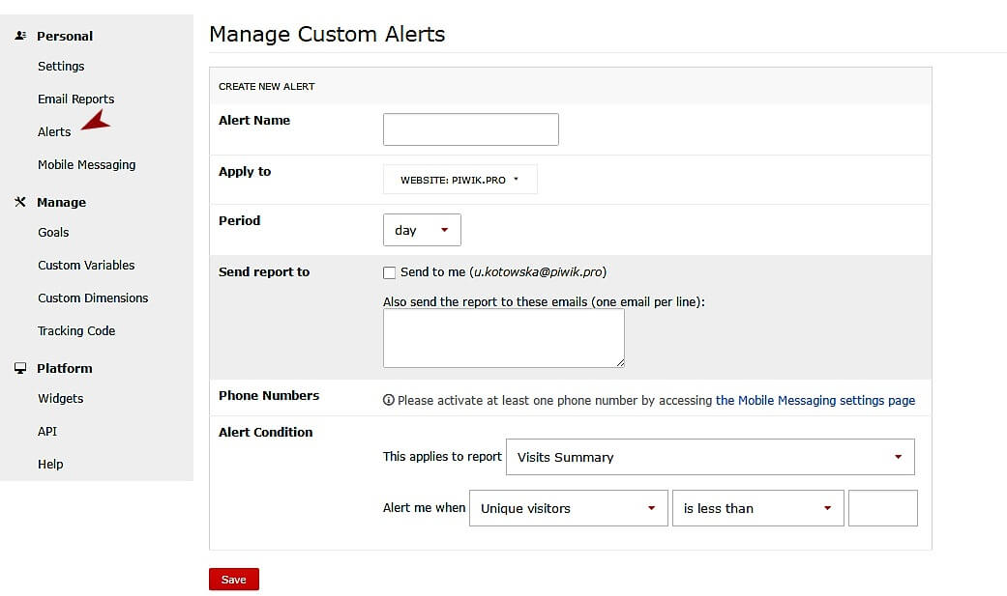The image size is (1007, 596).
Task: Click inside the Alert Name field
Action: click(470, 128)
